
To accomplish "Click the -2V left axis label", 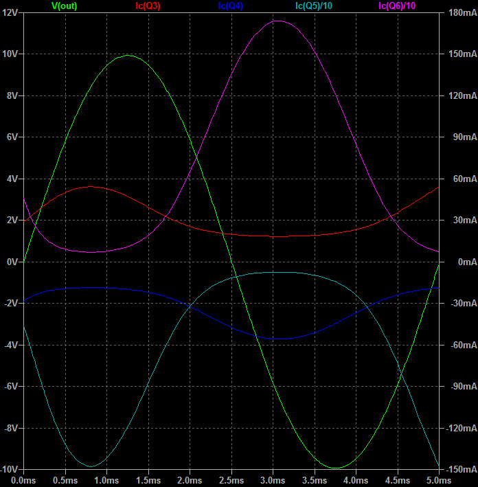I will [x=11, y=303].
